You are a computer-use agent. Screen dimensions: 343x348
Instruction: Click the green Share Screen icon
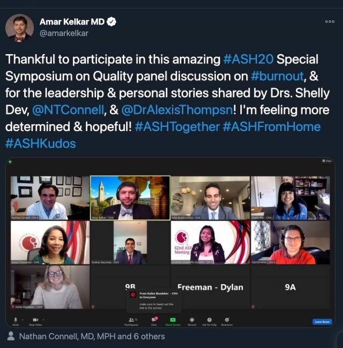tap(173, 320)
